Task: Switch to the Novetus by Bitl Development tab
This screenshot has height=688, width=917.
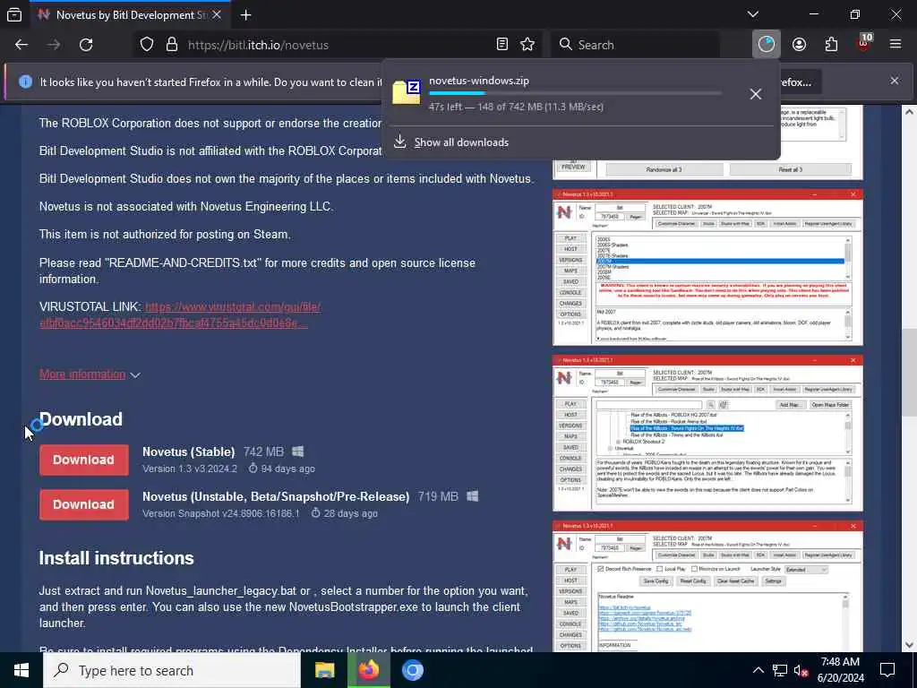Action: [131, 14]
